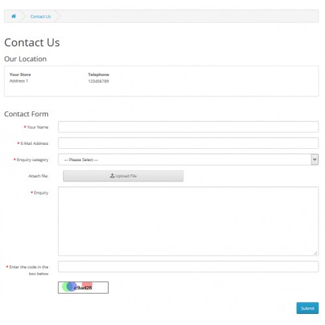The width and height of the screenshot is (325, 325).
Task: Click the Enquiry textarea corner grip handle
Action: click(315, 253)
